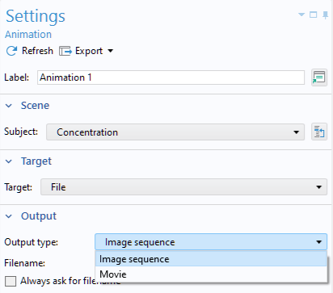This screenshot has width=333, height=293.
Task: Click the Label text field
Action: pyautogui.click(x=171, y=77)
